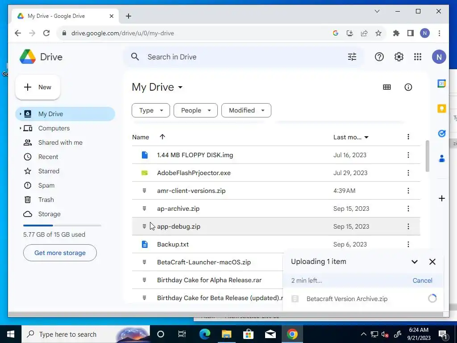Open the Google Drive logo home link
Screen dimensions: 457x343
click(x=41, y=57)
